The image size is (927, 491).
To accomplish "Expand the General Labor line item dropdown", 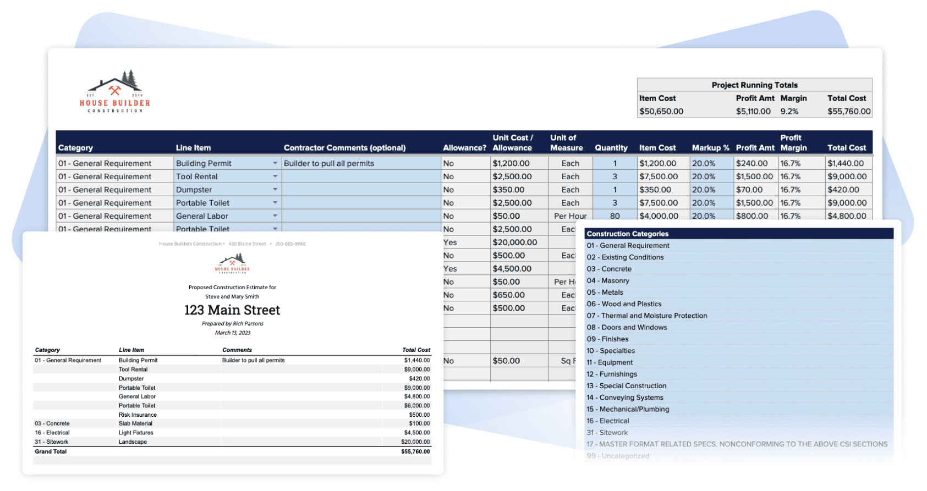I will [x=275, y=216].
